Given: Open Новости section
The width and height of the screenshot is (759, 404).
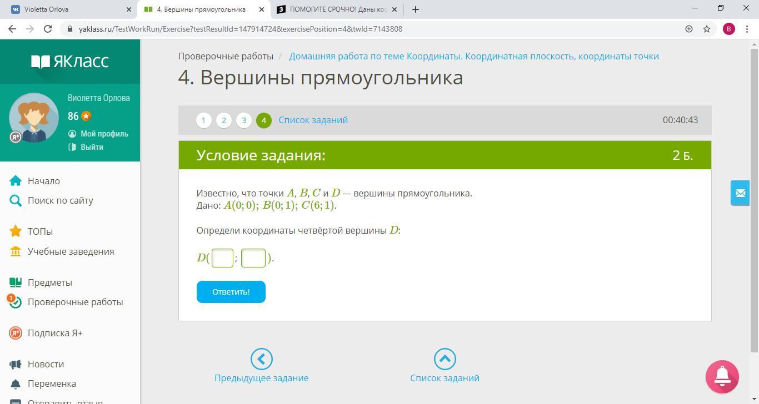Looking at the screenshot, I should (46, 364).
